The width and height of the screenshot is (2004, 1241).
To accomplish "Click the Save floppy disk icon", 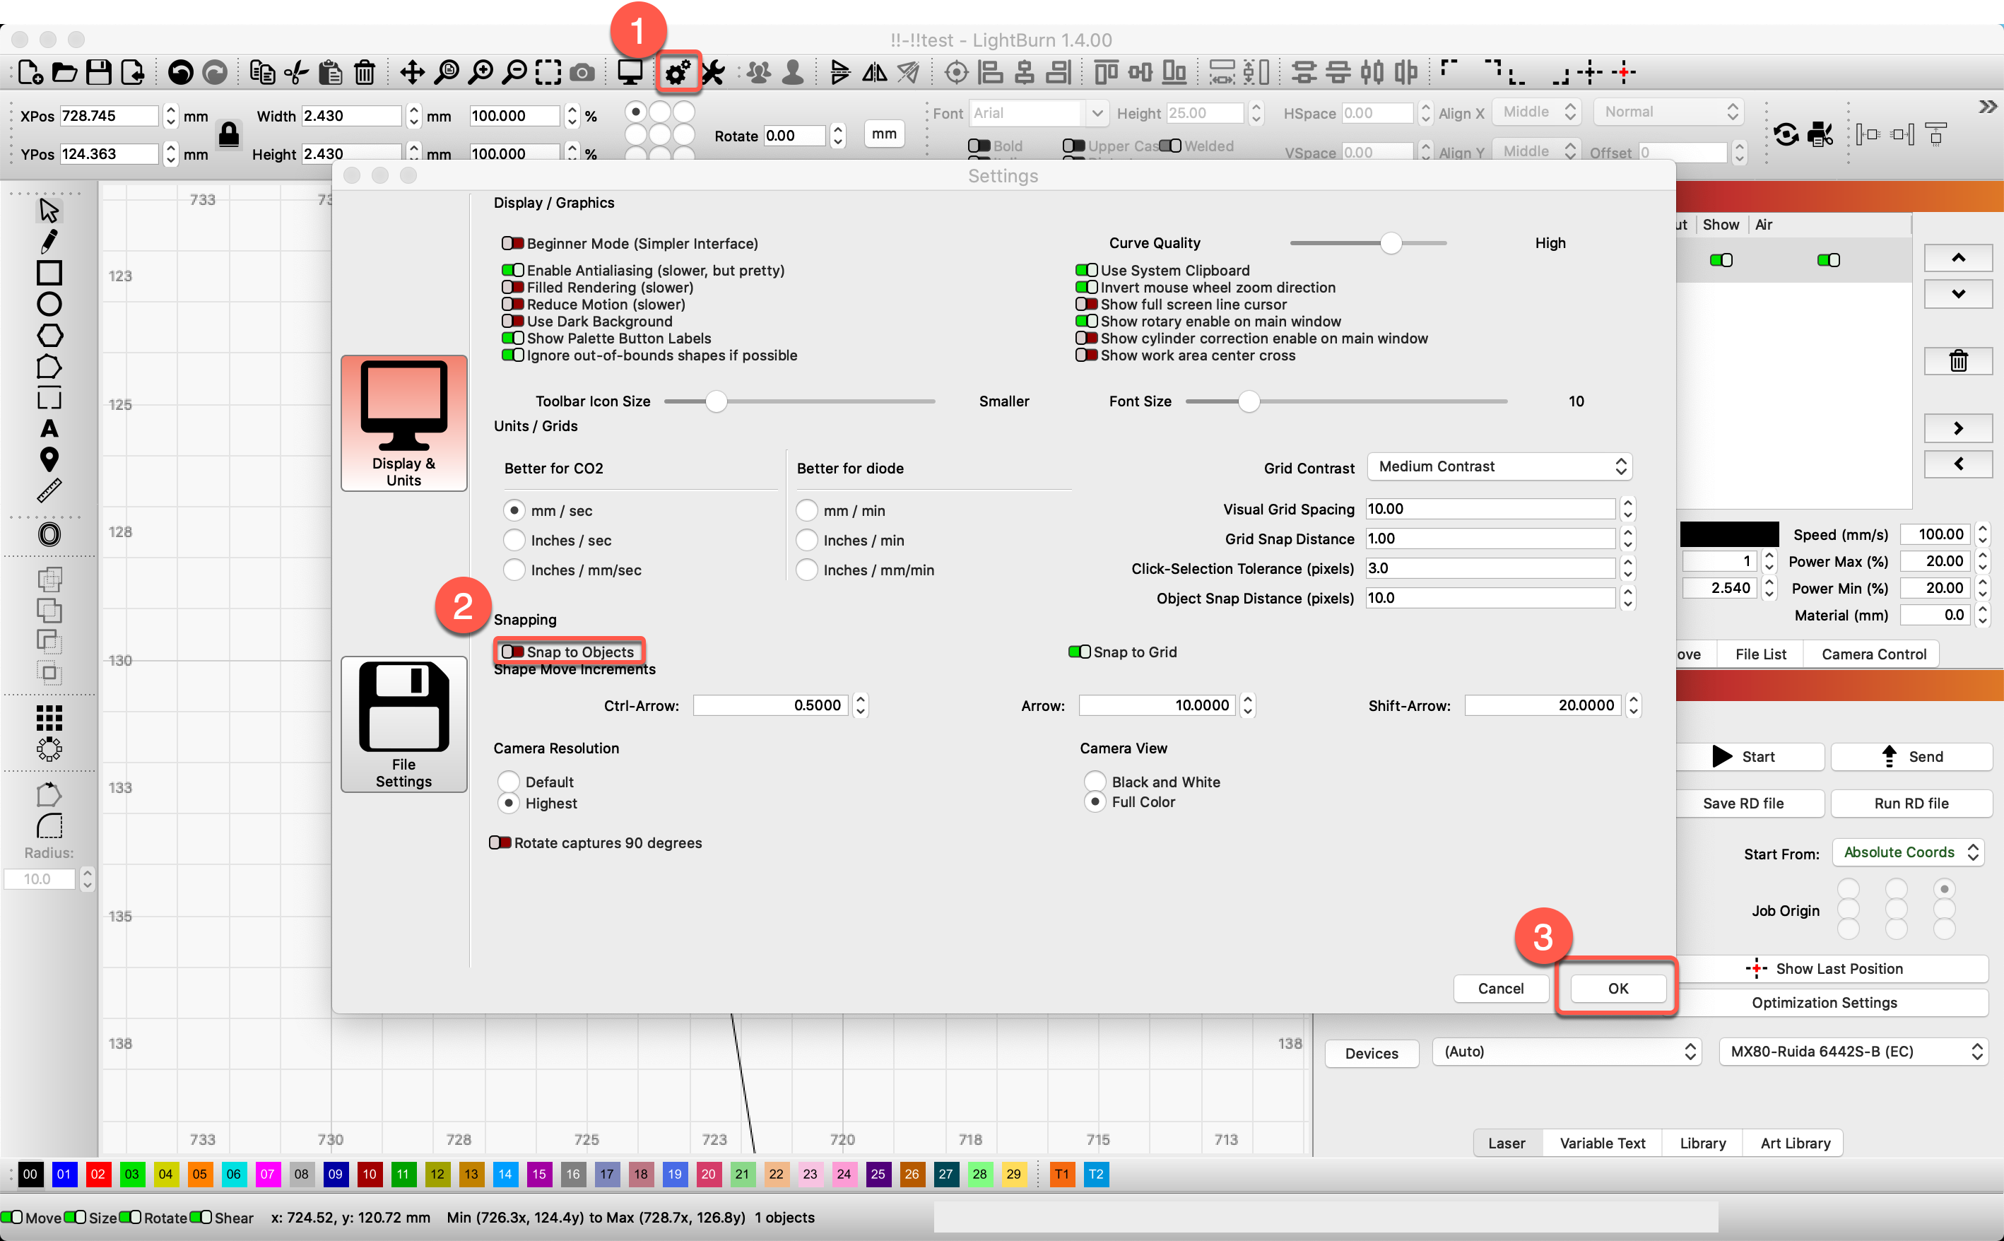I will (98, 72).
